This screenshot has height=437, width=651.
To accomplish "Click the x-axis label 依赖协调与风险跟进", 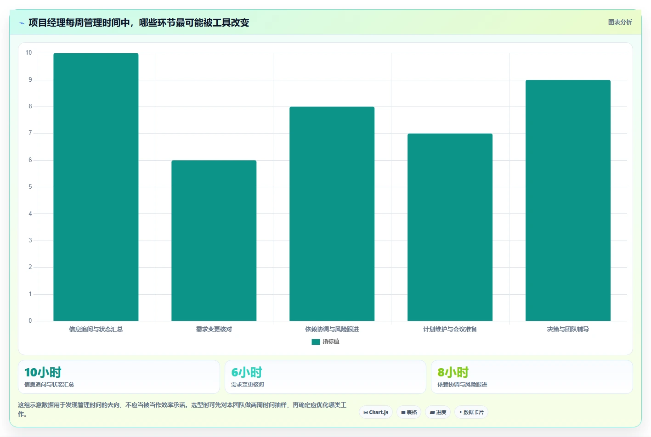I will (332, 329).
